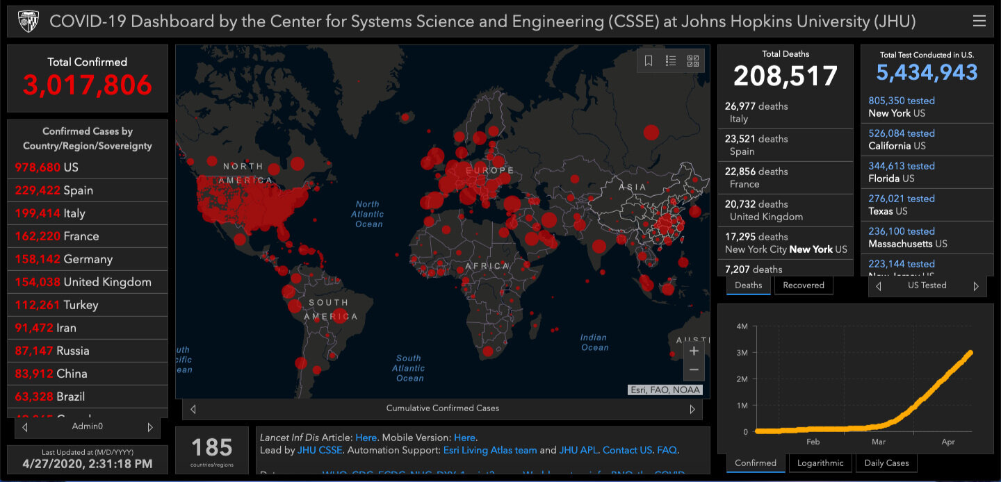Select the Confirmed chart tab

[756, 463]
